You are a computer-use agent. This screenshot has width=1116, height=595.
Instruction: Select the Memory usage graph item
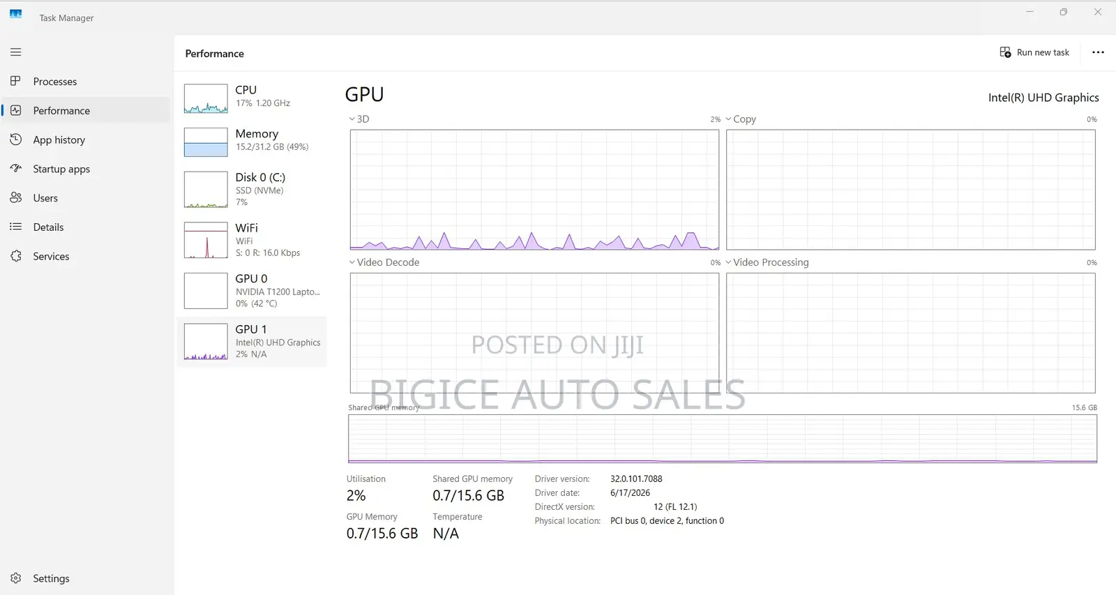click(252, 142)
